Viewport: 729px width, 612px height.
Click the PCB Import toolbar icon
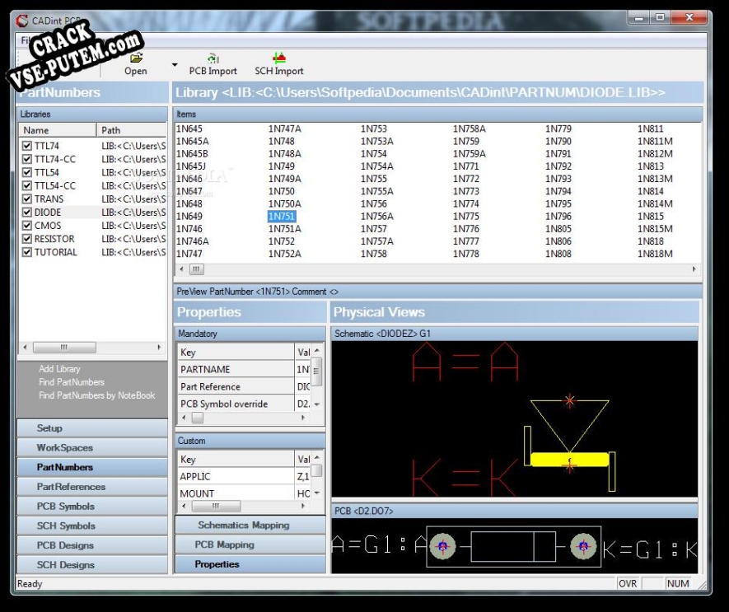[x=213, y=58]
